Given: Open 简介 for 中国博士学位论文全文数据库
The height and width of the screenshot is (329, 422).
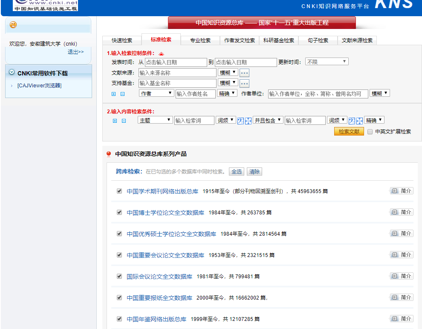Looking at the screenshot, I should pyautogui.click(x=402, y=212).
